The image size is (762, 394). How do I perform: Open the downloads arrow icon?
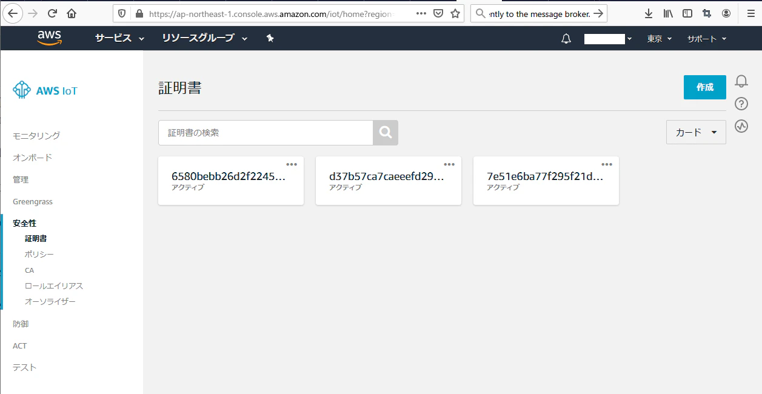click(649, 13)
